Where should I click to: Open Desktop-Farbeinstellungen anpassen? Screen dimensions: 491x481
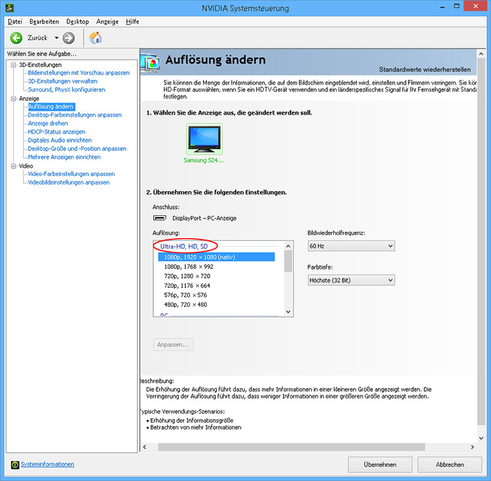pyautogui.click(x=75, y=115)
